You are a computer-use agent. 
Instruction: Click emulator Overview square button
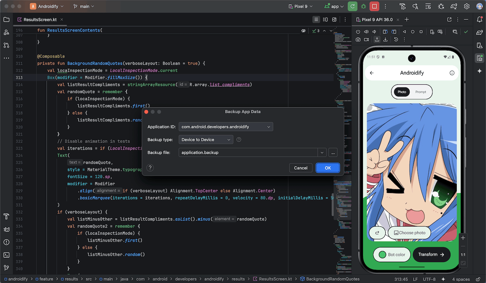click(421, 32)
